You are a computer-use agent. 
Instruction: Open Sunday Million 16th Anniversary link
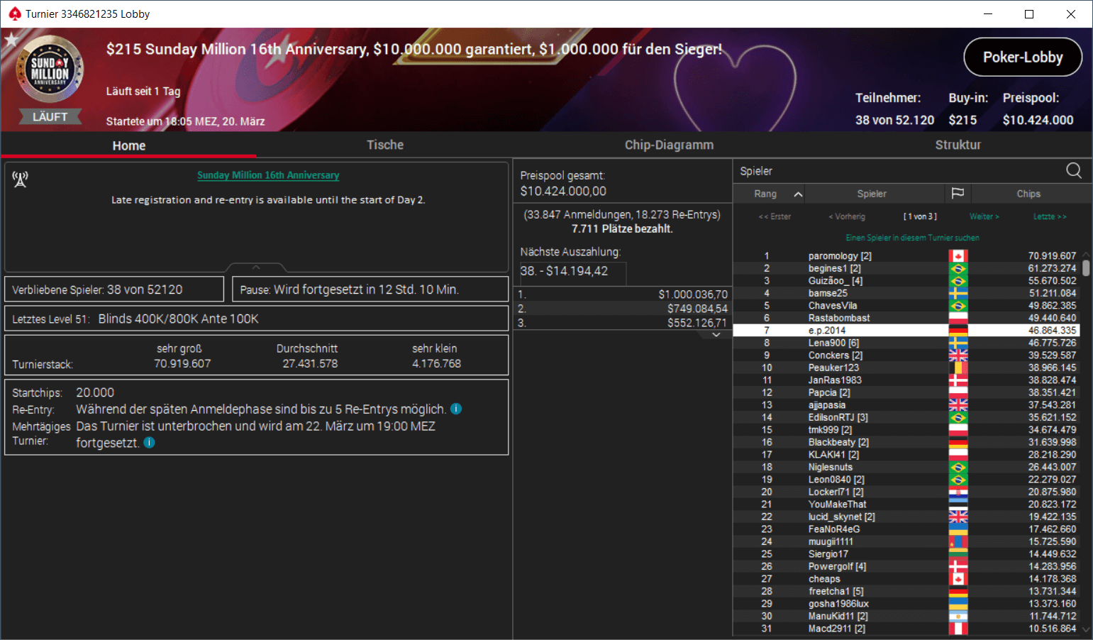[x=268, y=175]
